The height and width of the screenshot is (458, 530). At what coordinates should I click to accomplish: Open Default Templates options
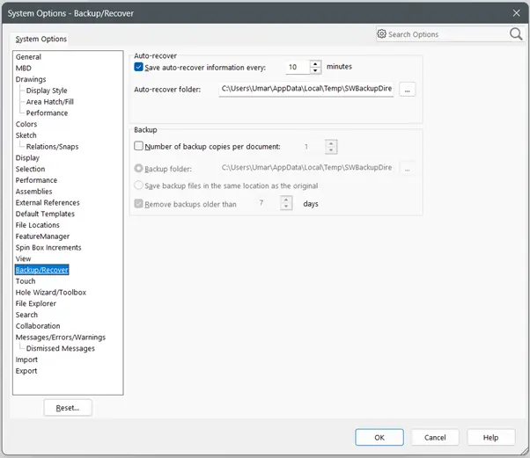click(x=45, y=214)
